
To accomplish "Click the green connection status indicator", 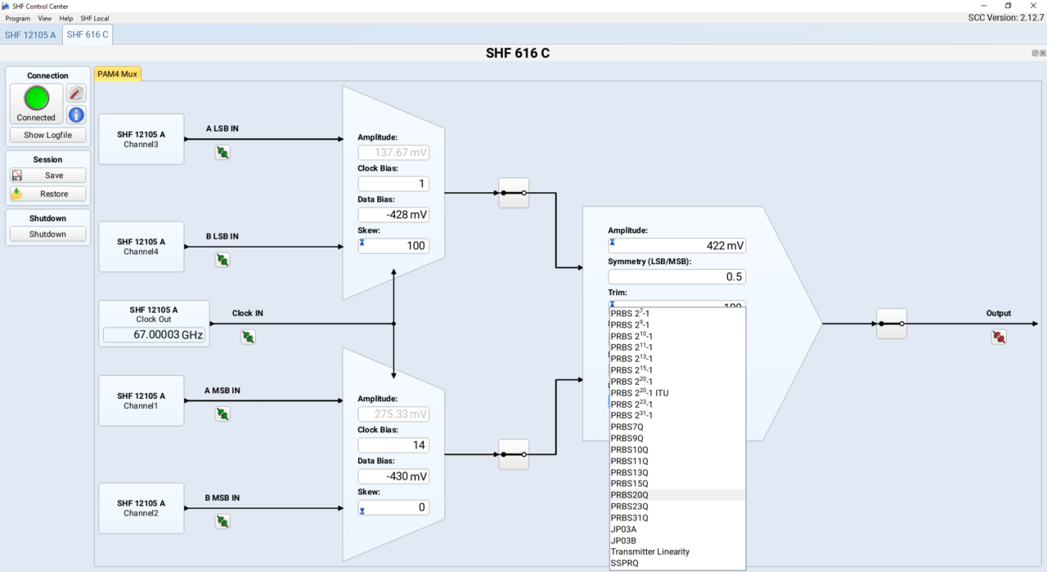I will click(x=37, y=98).
